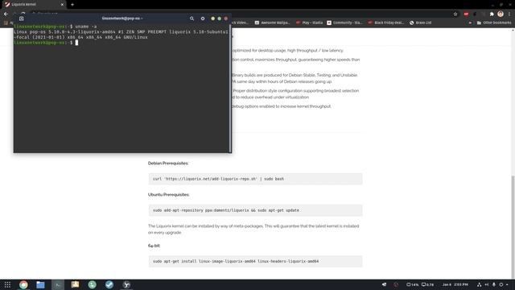Open the applications grid in the taskbar
Screen dimensions: 515x290
[x=7, y=284]
